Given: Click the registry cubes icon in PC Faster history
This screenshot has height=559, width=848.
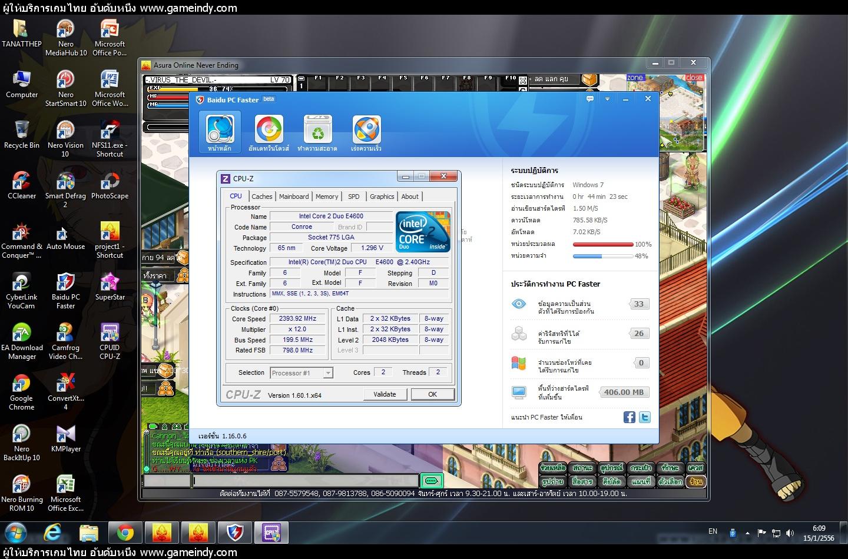Looking at the screenshot, I should (519, 334).
